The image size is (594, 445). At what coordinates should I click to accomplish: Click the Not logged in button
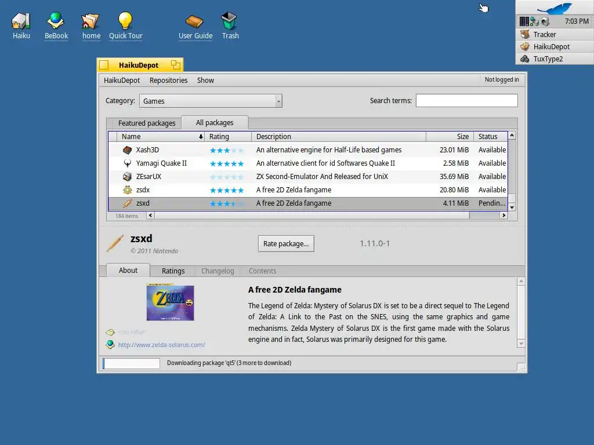pos(502,79)
